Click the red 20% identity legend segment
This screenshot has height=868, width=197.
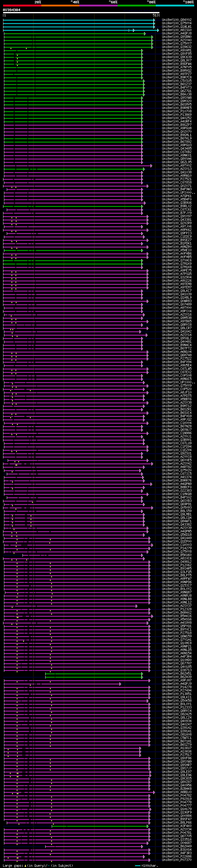pyautogui.click(x=22, y=6)
